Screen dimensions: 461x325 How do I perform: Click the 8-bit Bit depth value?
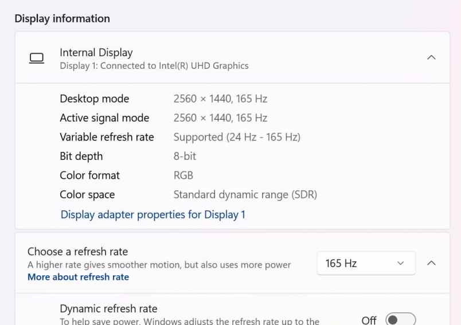coord(185,156)
